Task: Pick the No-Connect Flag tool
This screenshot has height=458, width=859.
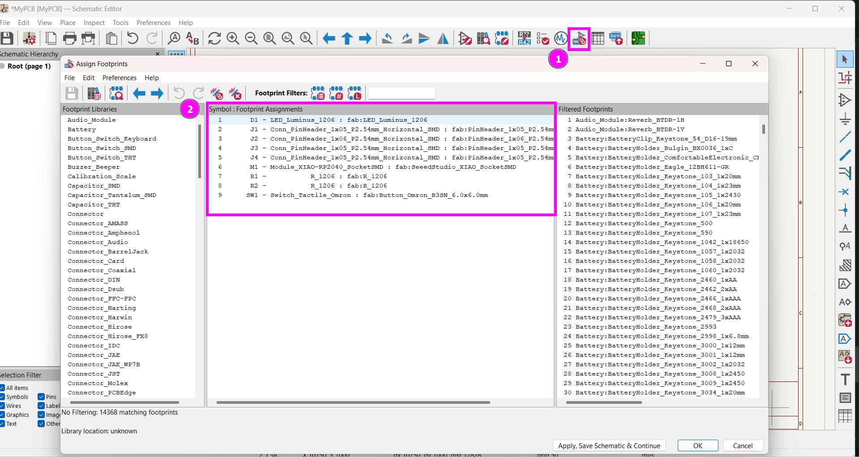Action: pyautogui.click(x=845, y=192)
